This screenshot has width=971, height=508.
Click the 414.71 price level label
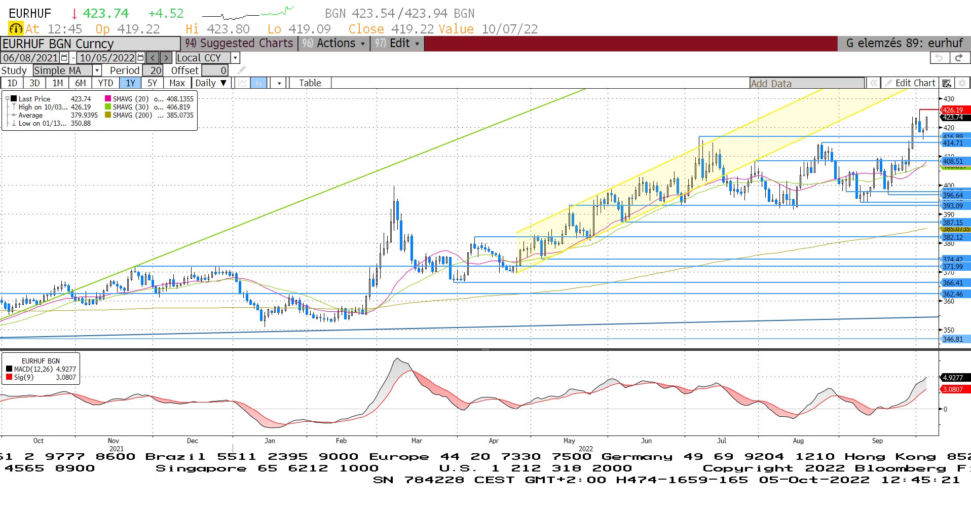click(955, 143)
